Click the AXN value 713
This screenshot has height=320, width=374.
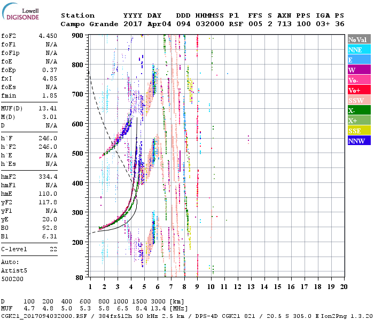(284, 24)
